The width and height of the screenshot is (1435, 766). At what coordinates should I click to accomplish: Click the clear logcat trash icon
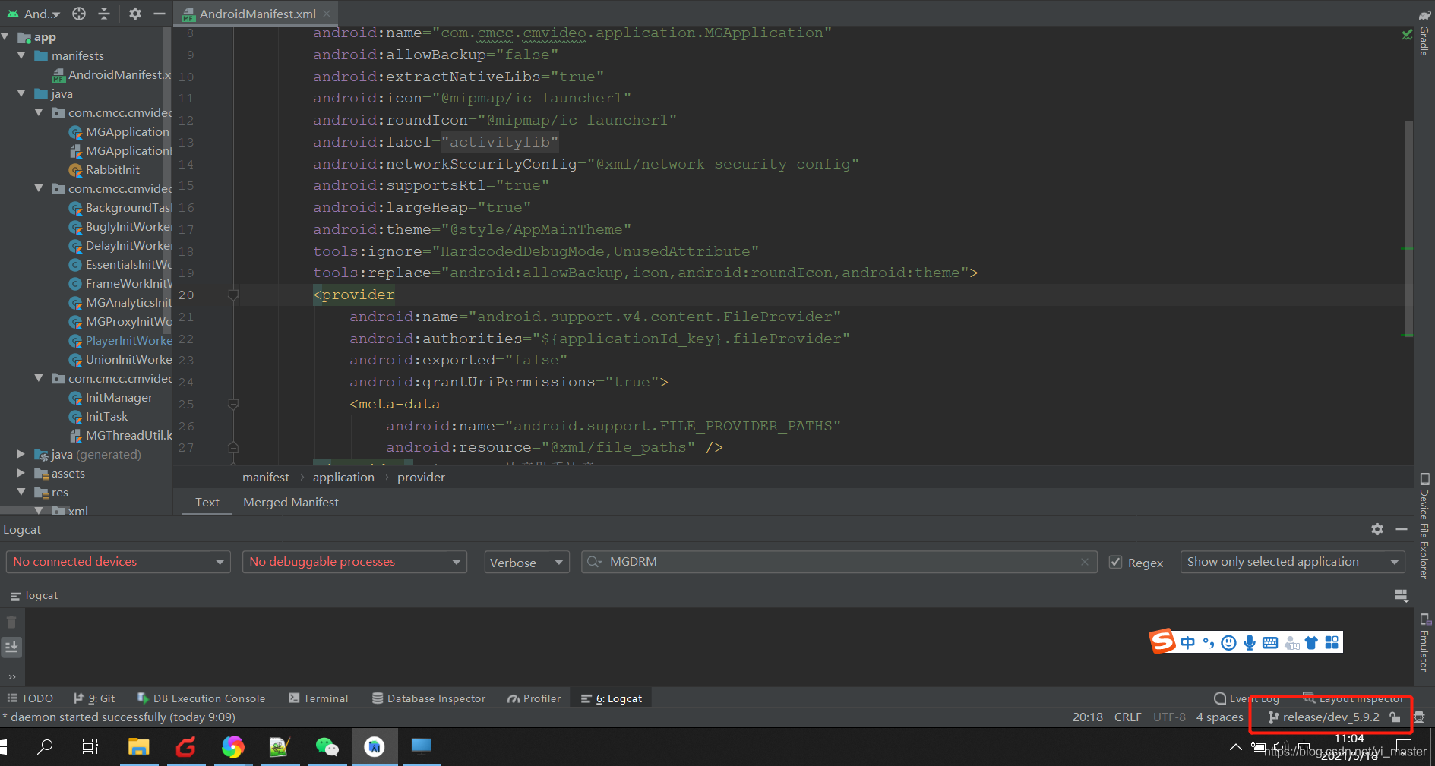(11, 622)
